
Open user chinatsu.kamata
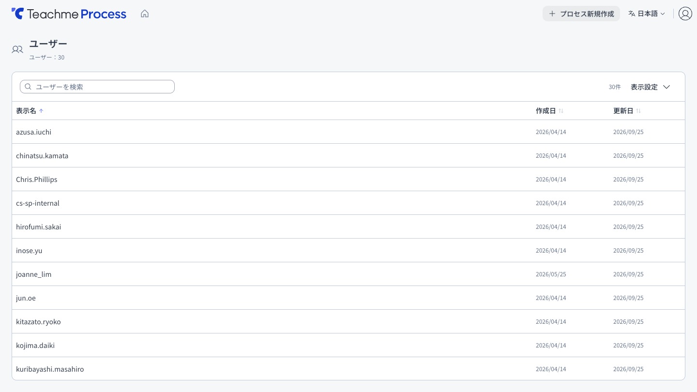point(348,155)
